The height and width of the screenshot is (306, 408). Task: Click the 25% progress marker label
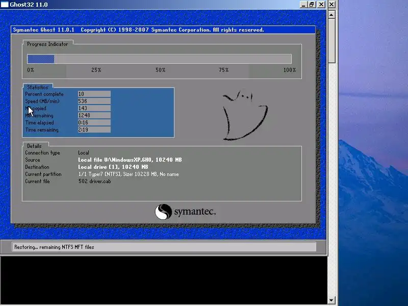click(x=96, y=70)
